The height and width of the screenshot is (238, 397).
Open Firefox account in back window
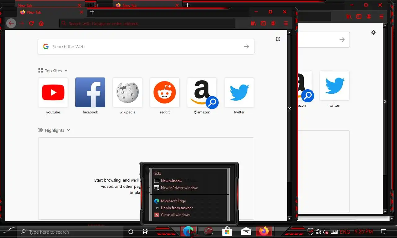[x=369, y=16]
